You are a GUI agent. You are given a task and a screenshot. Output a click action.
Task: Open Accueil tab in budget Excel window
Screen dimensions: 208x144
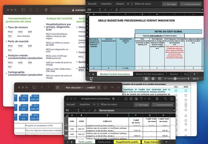pos(92,4)
